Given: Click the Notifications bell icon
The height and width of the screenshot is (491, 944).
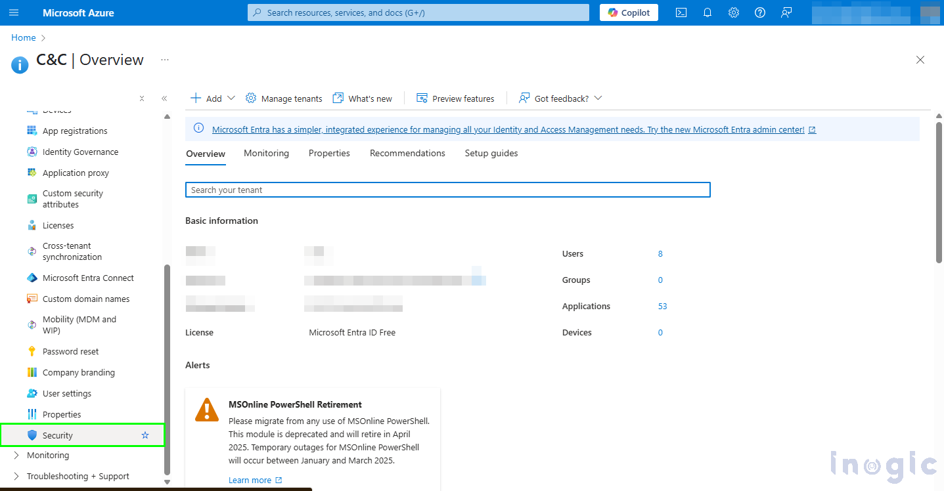Looking at the screenshot, I should (708, 12).
